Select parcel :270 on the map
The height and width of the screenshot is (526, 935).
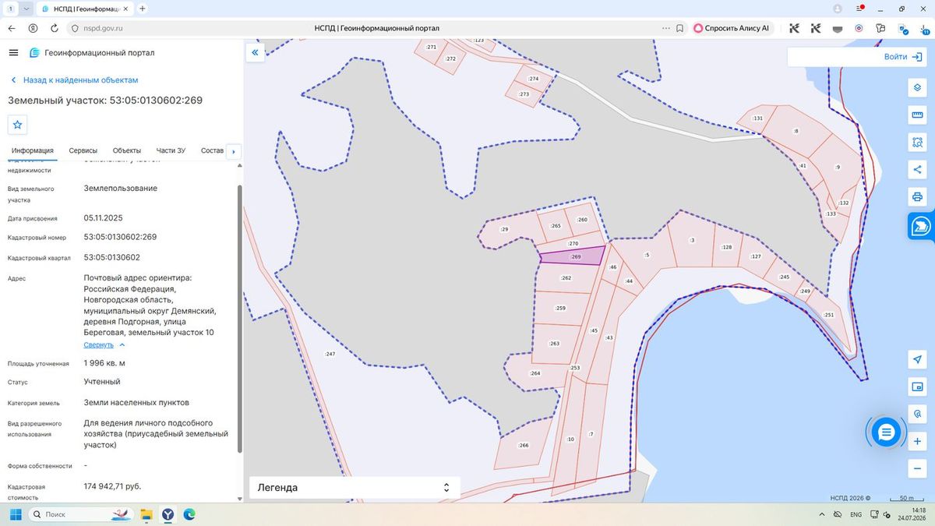click(573, 243)
